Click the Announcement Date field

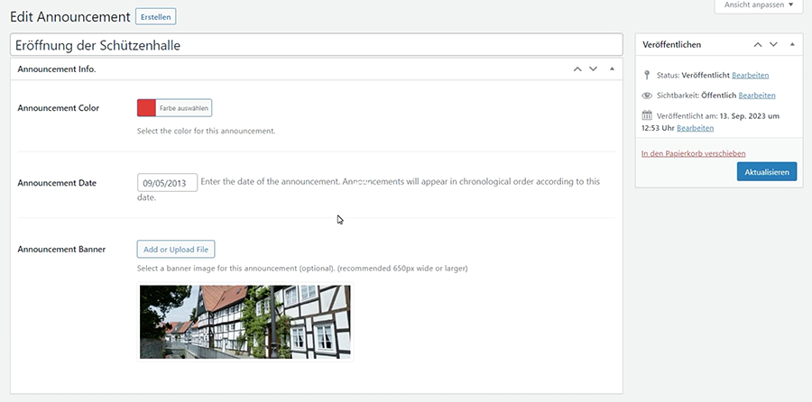pyautogui.click(x=167, y=182)
